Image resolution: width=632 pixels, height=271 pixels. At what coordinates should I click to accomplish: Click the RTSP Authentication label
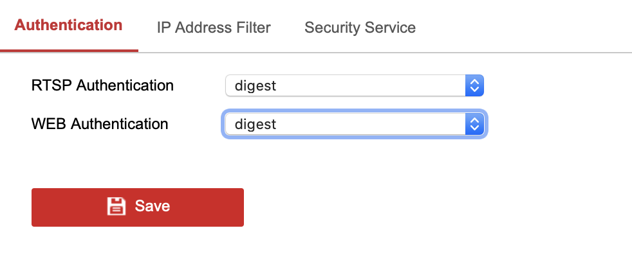(x=102, y=85)
